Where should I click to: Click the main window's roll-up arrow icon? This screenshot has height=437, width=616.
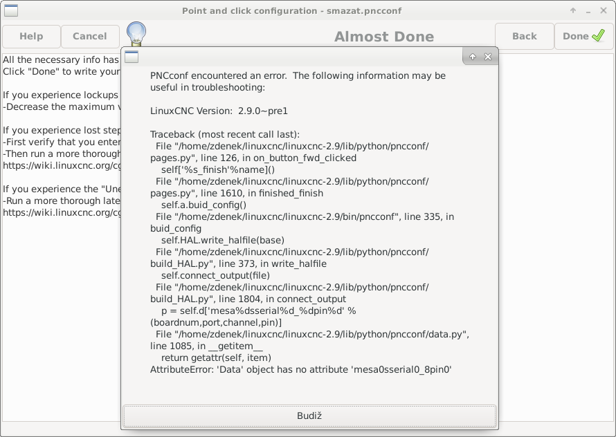click(573, 10)
